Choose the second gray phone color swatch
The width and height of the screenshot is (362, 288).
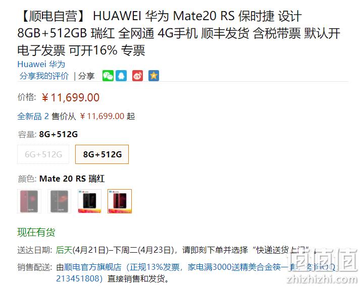click(60, 201)
